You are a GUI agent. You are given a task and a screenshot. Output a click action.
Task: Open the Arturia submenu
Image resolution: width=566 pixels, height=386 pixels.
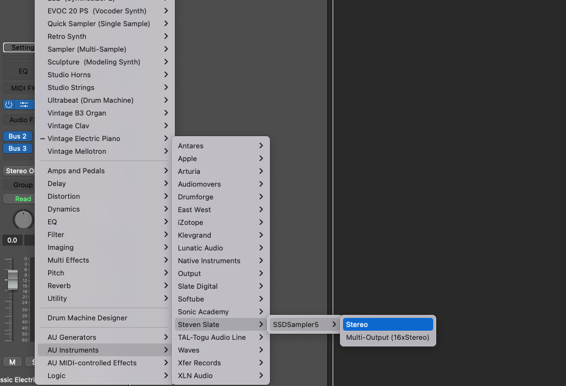[221, 171]
